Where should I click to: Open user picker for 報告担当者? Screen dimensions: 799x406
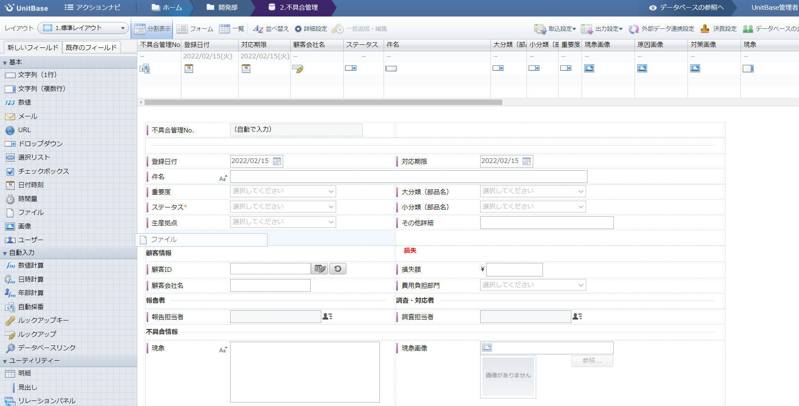point(327,317)
